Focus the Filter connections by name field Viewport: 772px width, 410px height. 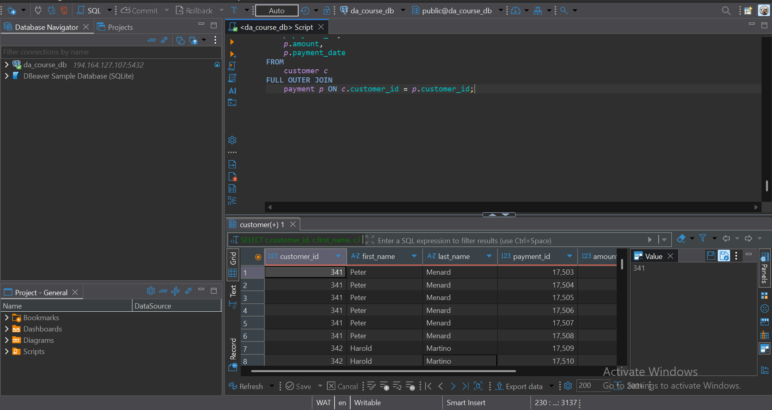coord(111,52)
